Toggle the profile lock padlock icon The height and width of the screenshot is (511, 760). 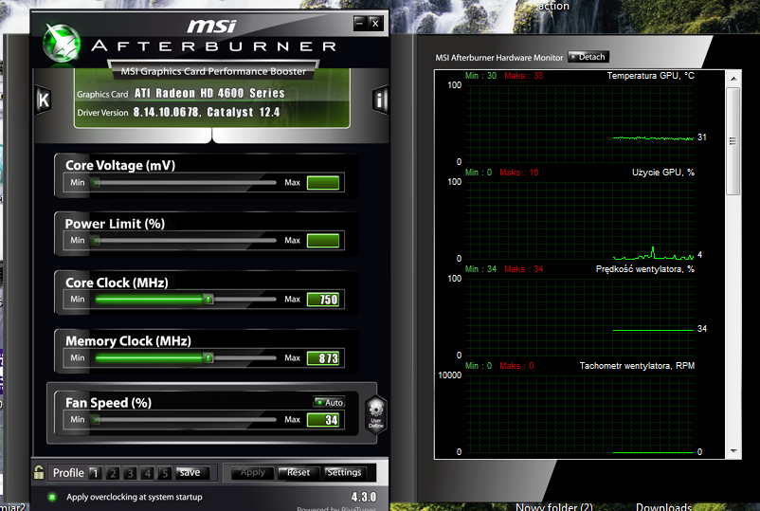point(39,472)
